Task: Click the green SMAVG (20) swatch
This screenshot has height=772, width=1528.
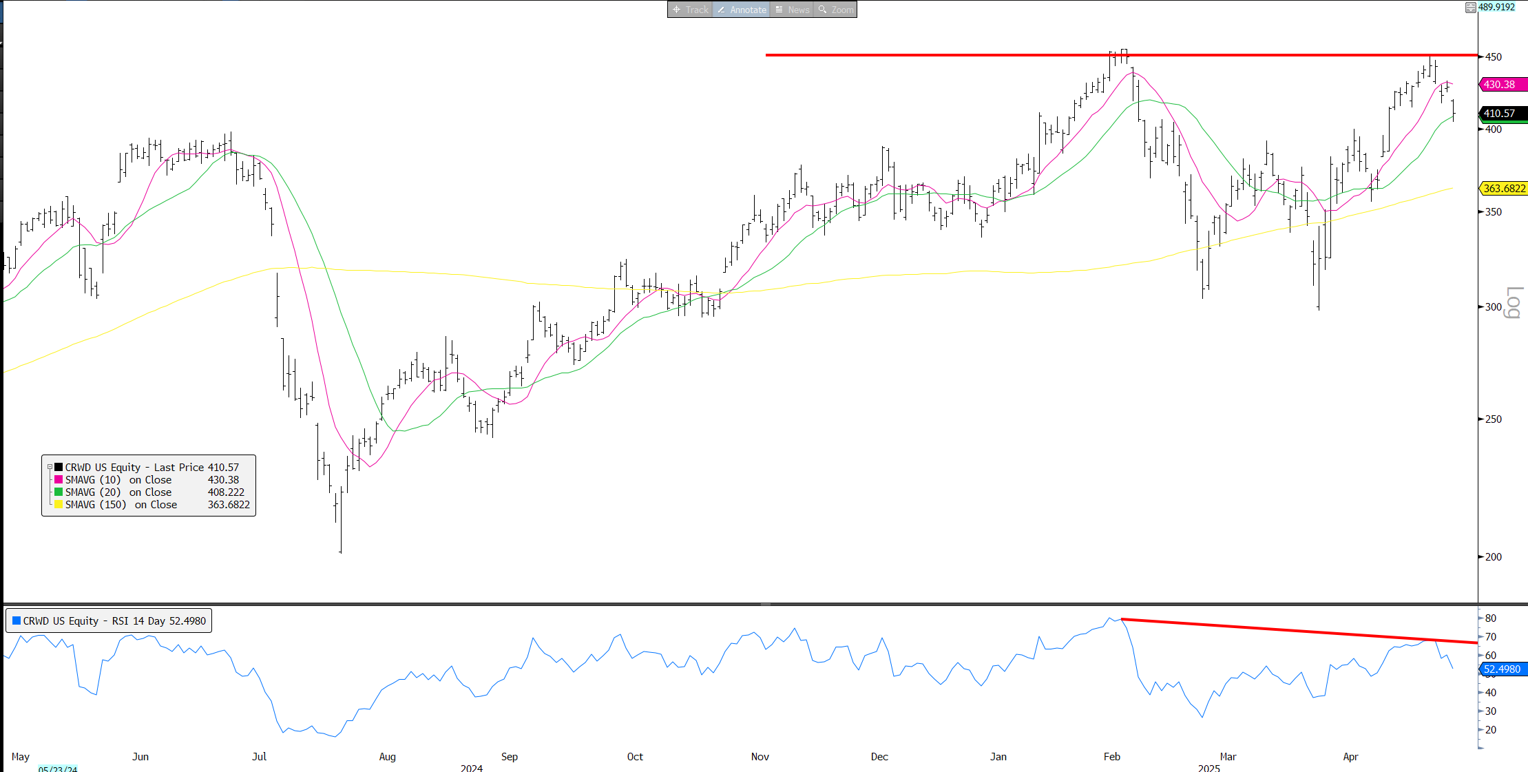Action: point(59,492)
